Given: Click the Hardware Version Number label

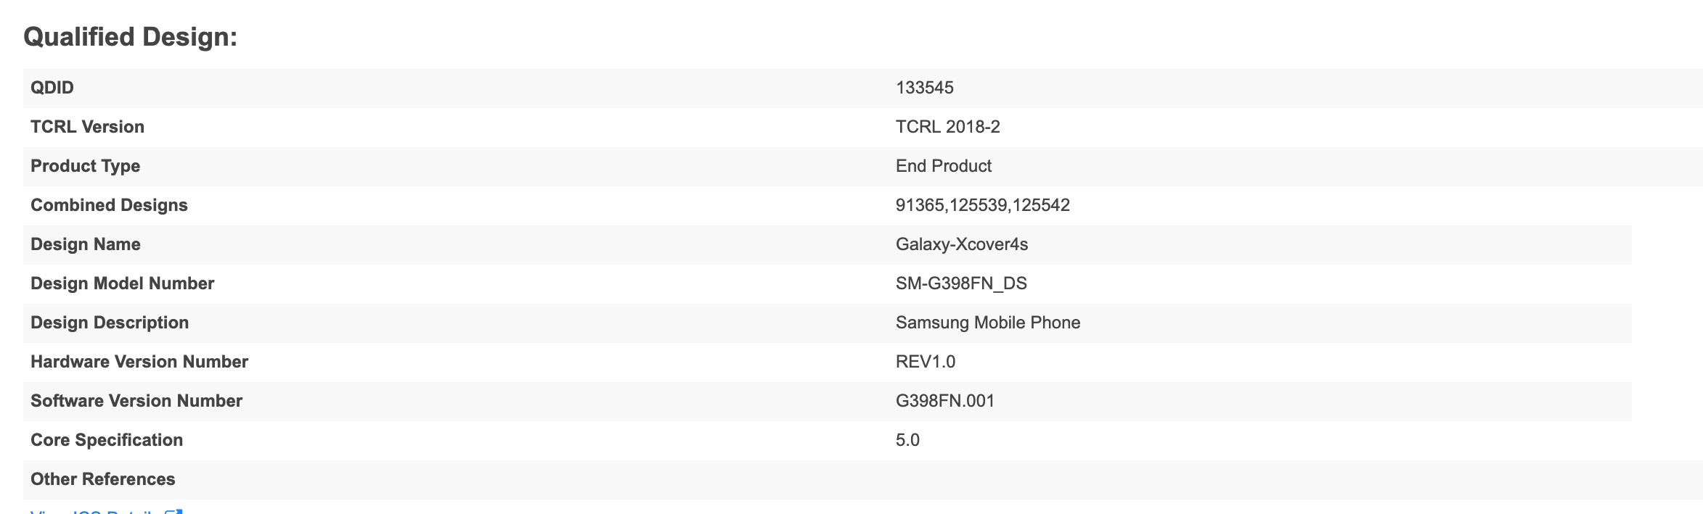Looking at the screenshot, I should [x=139, y=362].
